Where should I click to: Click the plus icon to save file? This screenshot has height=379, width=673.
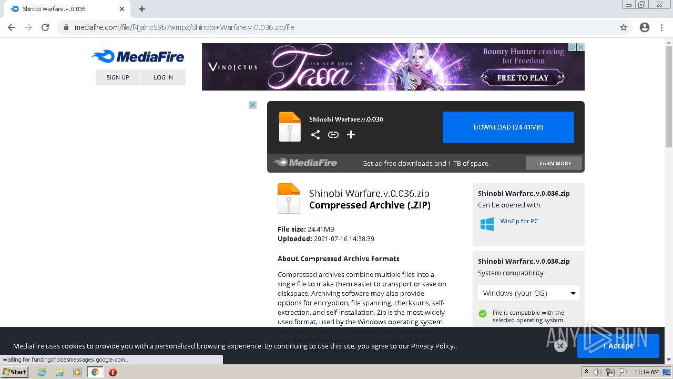(x=351, y=135)
